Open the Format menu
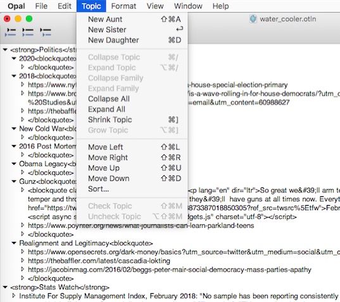This screenshot has height=302, width=340. [x=123, y=6]
